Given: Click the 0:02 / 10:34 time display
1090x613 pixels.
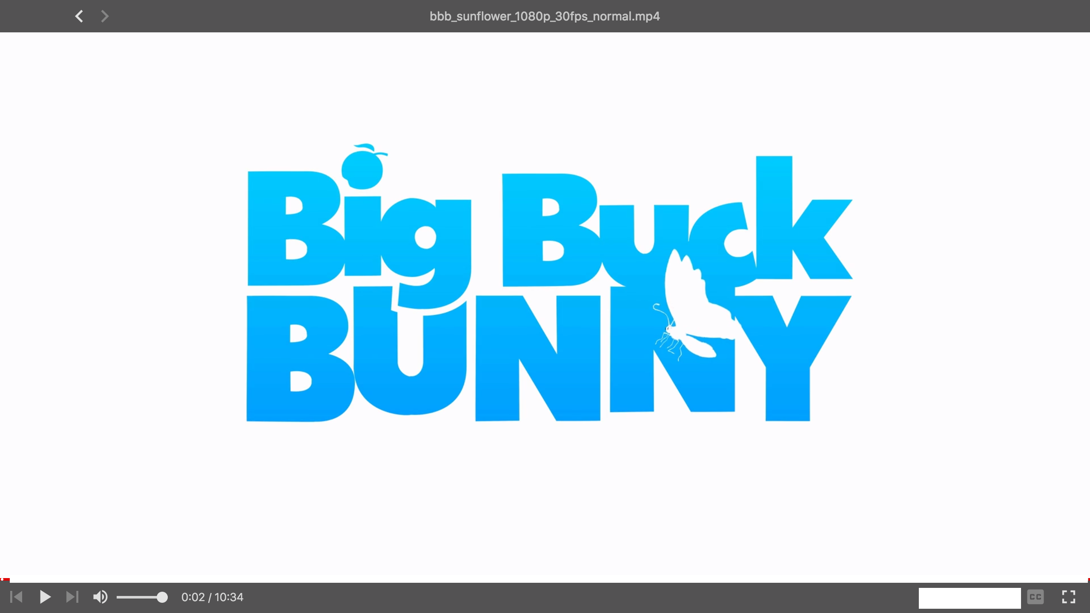Looking at the screenshot, I should pyautogui.click(x=212, y=597).
